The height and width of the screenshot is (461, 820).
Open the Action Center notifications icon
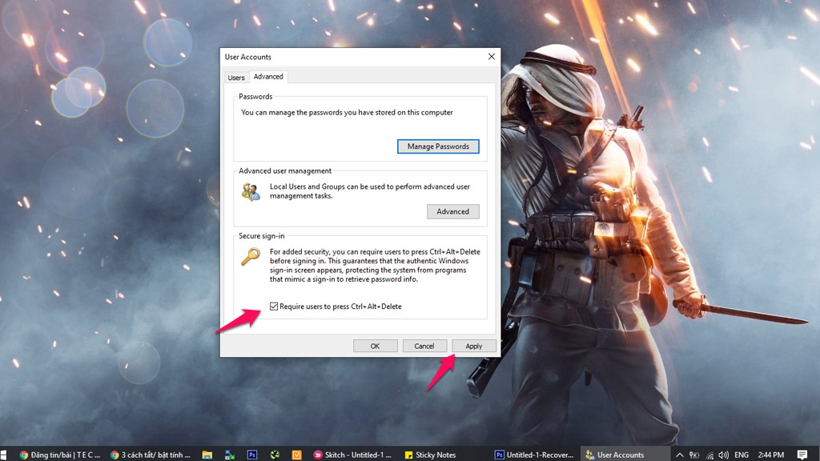pos(802,455)
